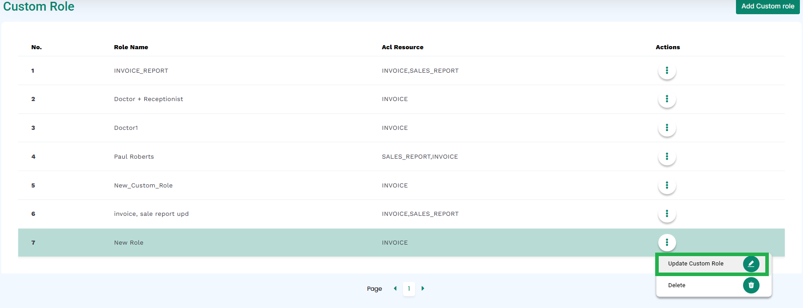The width and height of the screenshot is (803, 308).
Task: Open actions menu for INVOICE_REPORT row
Action: click(x=667, y=70)
